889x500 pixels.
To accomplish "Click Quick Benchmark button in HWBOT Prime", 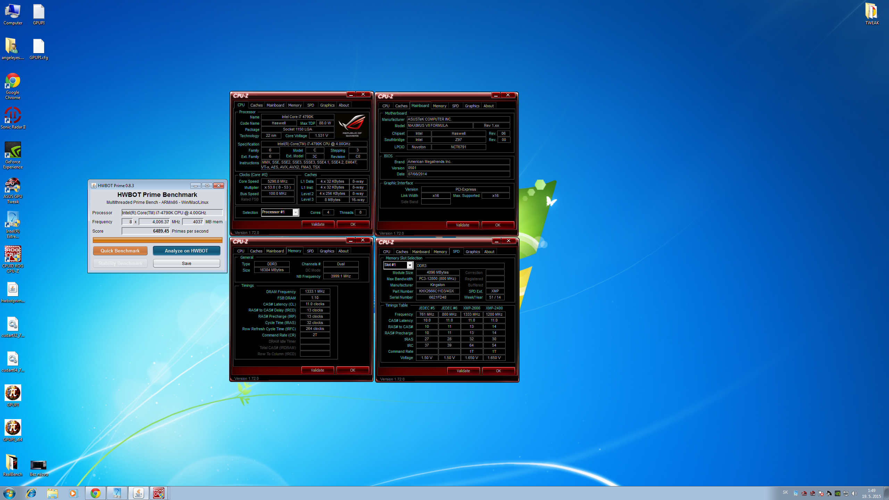I will coord(120,251).
